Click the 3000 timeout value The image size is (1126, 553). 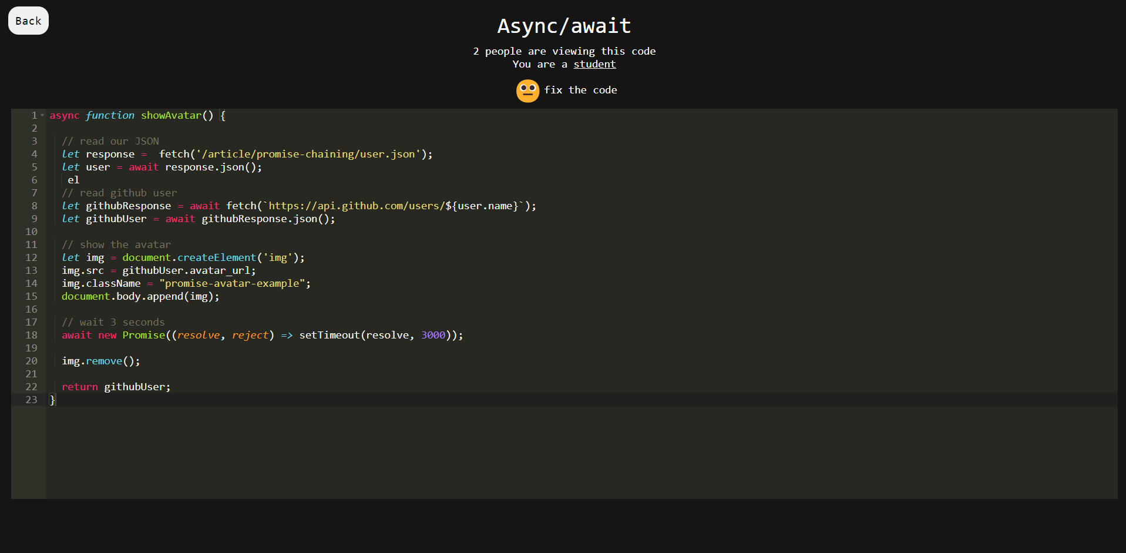click(433, 335)
